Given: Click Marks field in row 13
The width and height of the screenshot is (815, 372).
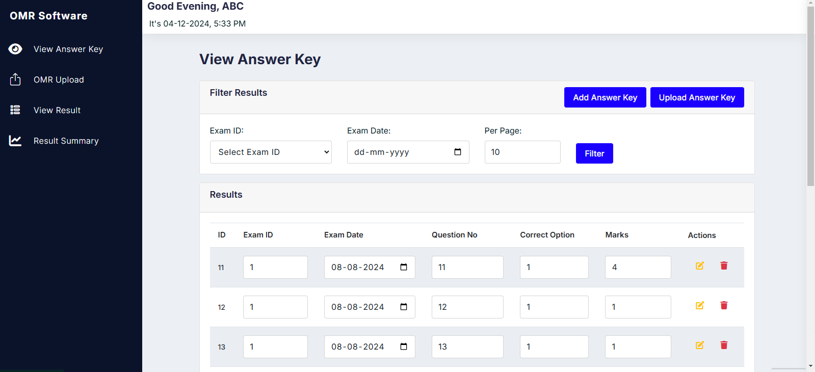Looking at the screenshot, I should click(x=638, y=347).
